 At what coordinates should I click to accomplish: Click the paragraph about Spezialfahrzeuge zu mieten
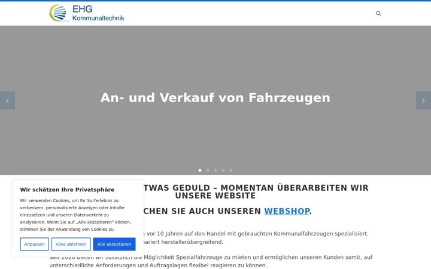point(211,261)
